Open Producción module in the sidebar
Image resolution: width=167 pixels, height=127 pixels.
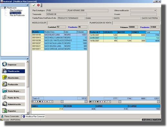14,84
